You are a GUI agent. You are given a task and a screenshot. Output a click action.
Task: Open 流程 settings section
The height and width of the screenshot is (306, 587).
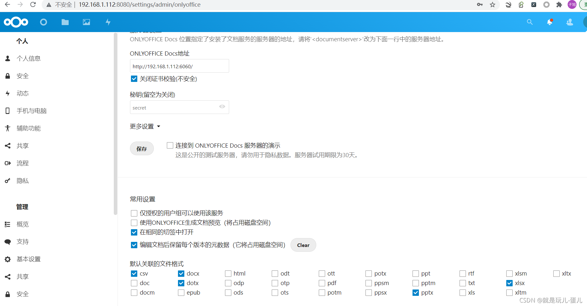(x=23, y=163)
